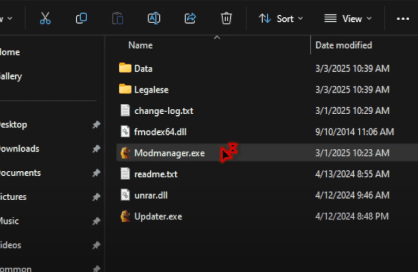Viewport: 418px width, 272px height.
Task: Select the fmodex64.dll file
Action: point(161,132)
